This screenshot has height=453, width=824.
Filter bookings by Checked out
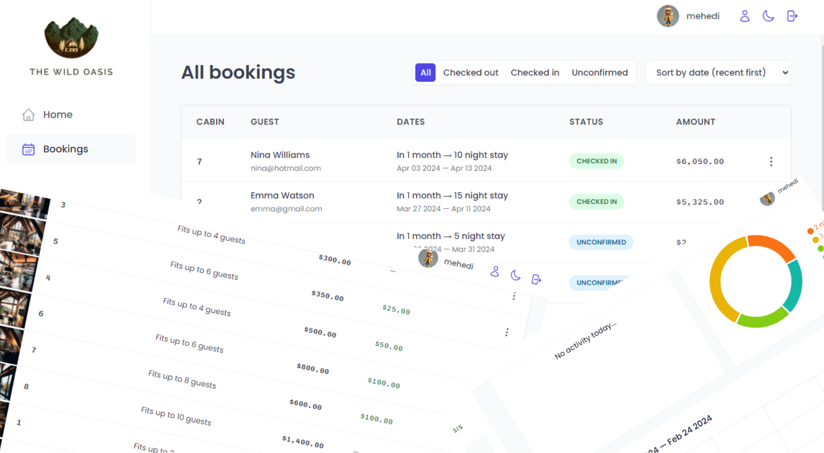[x=470, y=73]
